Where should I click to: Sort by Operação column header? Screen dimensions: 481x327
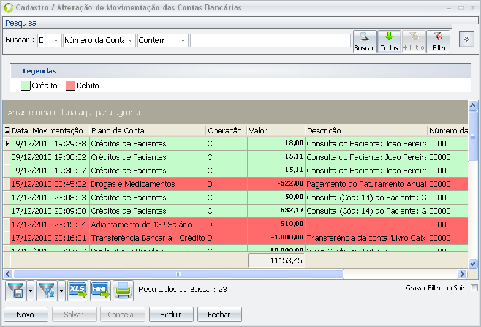(226, 130)
